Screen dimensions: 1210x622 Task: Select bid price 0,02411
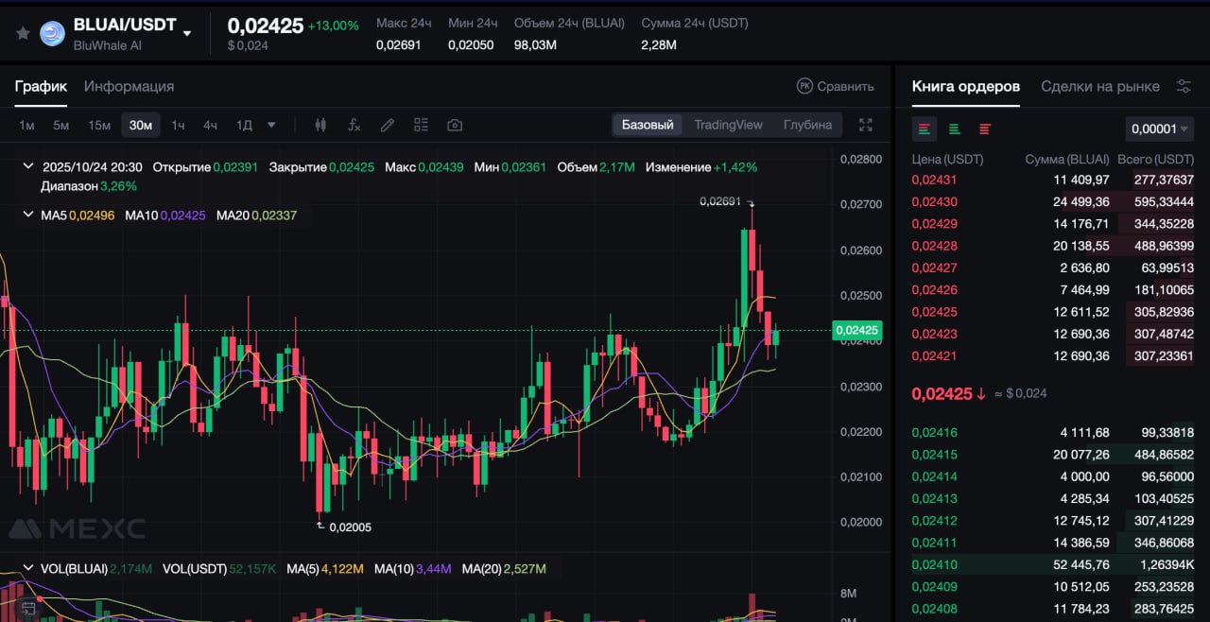click(934, 543)
